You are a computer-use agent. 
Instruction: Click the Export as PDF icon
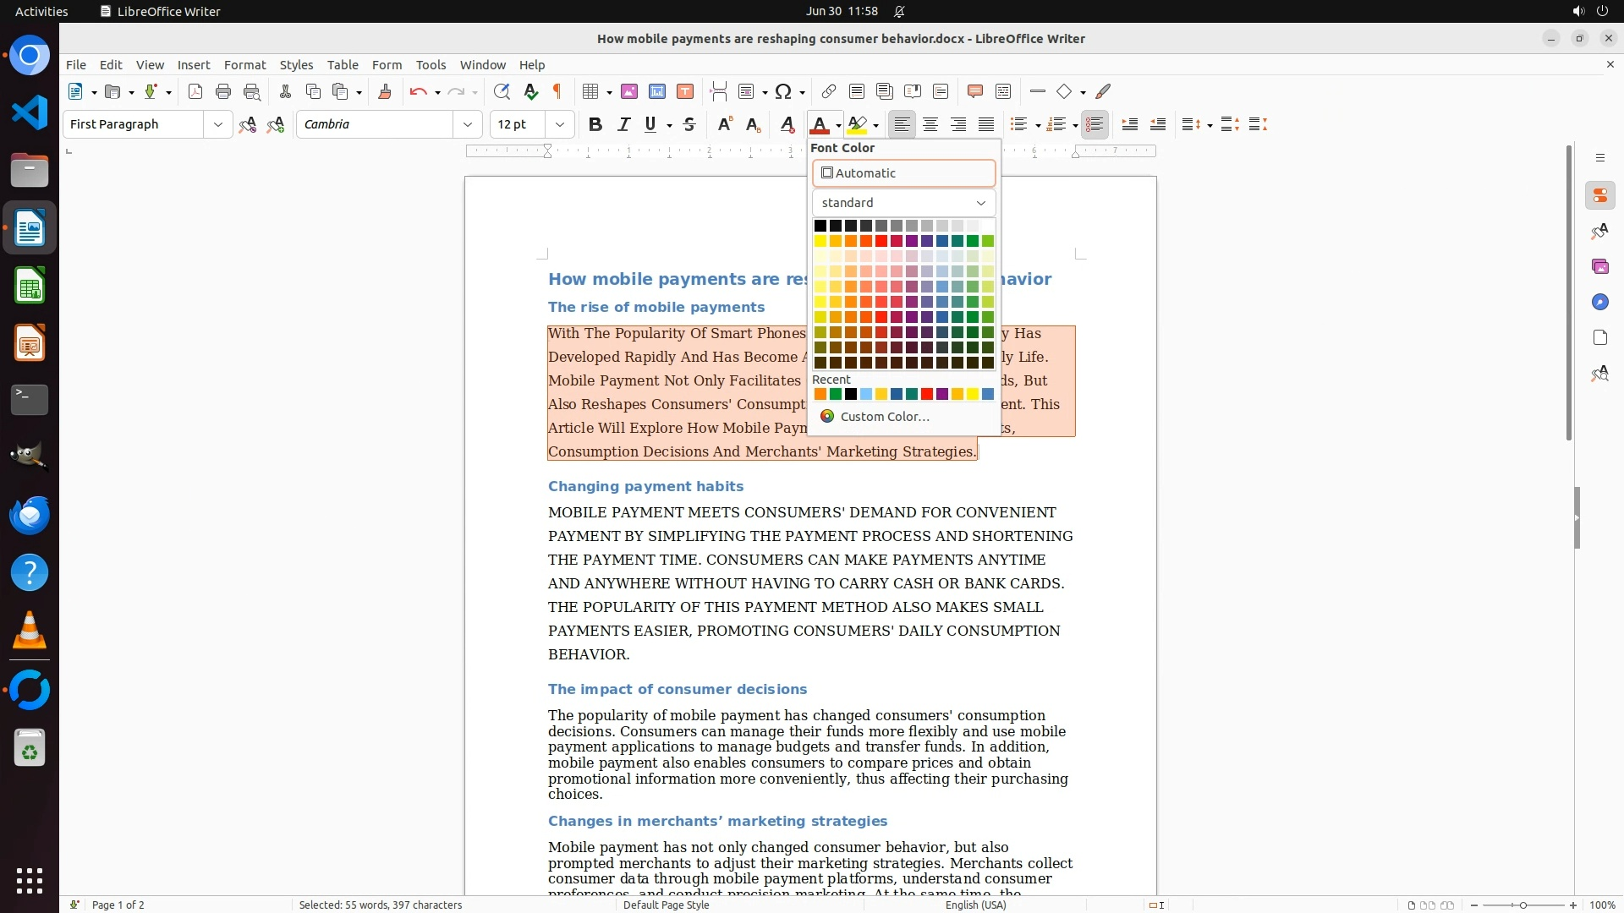click(195, 91)
